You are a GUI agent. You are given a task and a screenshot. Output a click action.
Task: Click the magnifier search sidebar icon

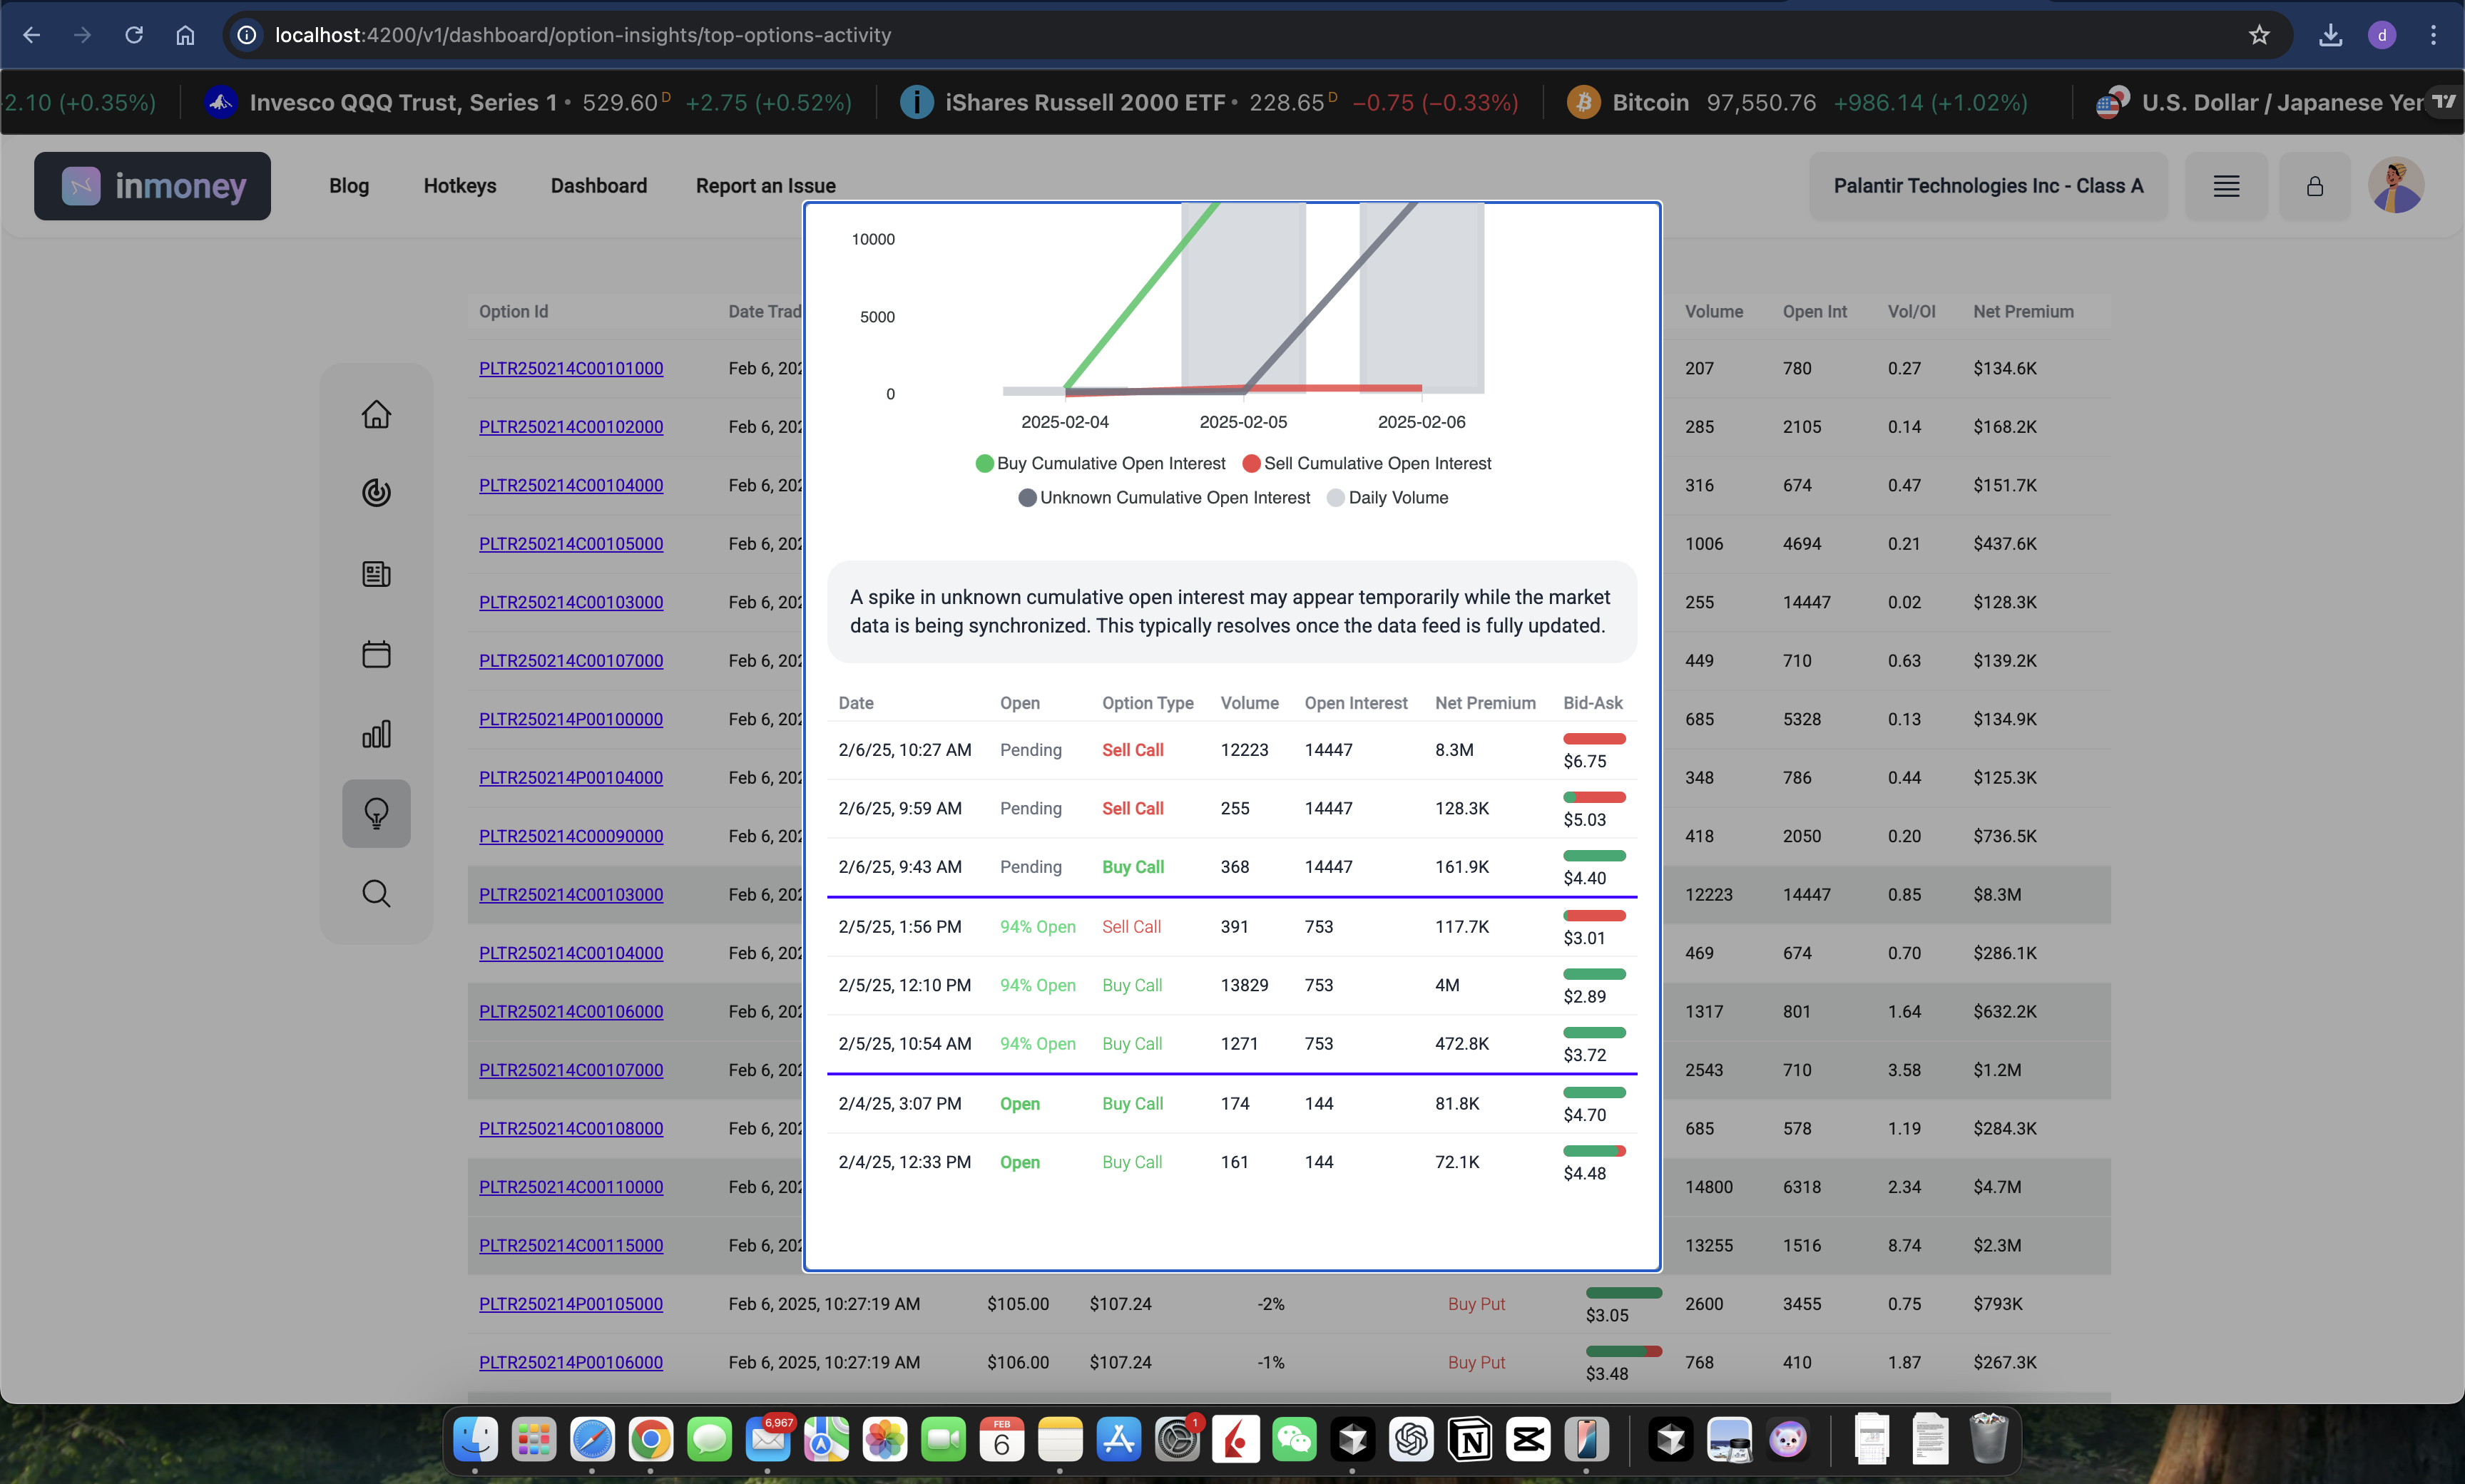[376, 893]
